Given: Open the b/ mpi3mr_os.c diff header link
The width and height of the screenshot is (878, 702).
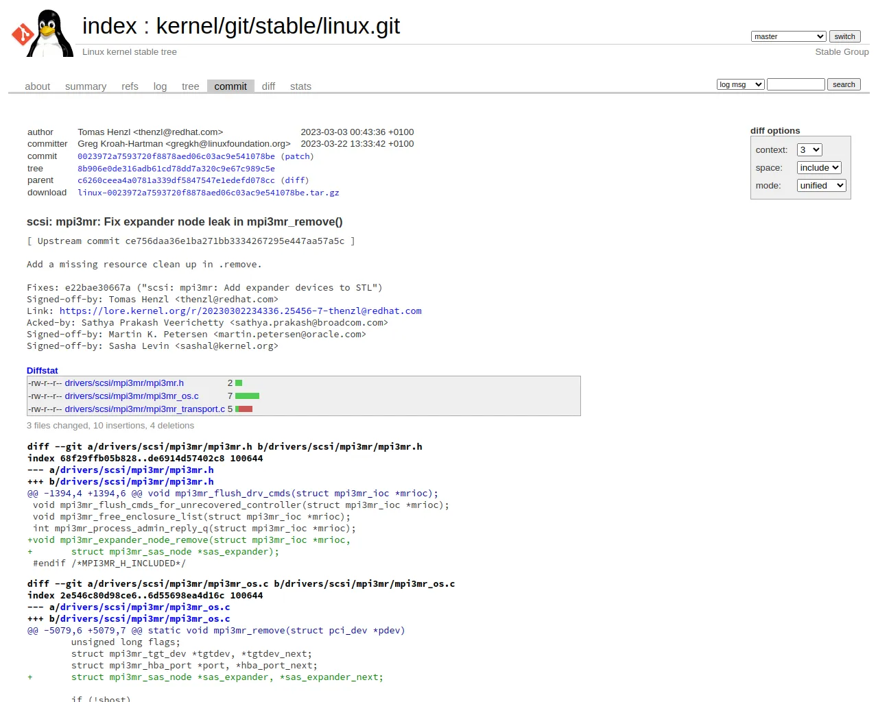Looking at the screenshot, I should 145,618.
